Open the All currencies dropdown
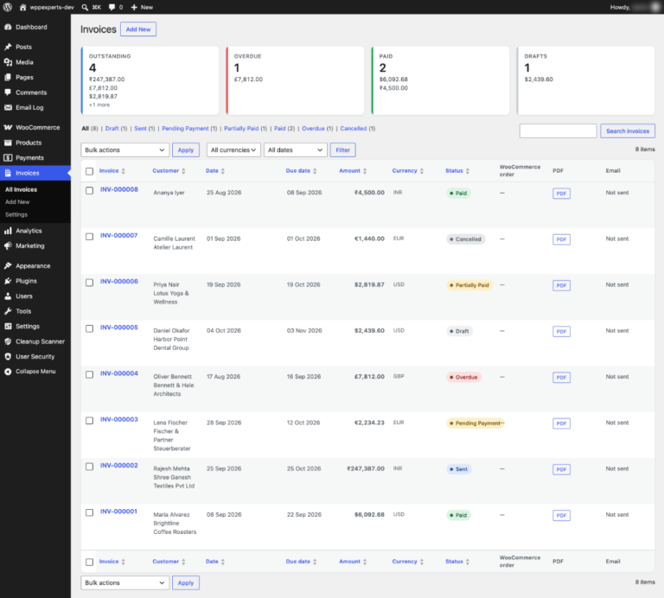 pyautogui.click(x=233, y=149)
